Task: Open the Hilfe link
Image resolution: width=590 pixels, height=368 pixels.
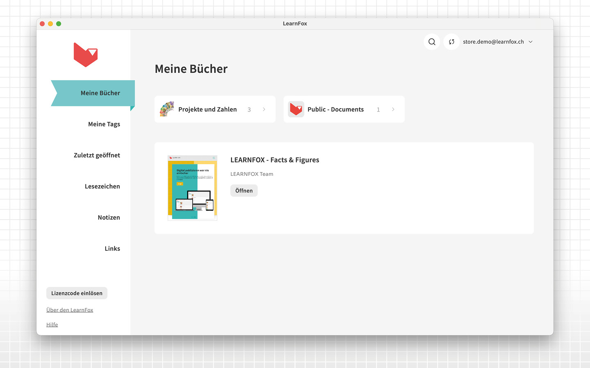Action: point(52,325)
